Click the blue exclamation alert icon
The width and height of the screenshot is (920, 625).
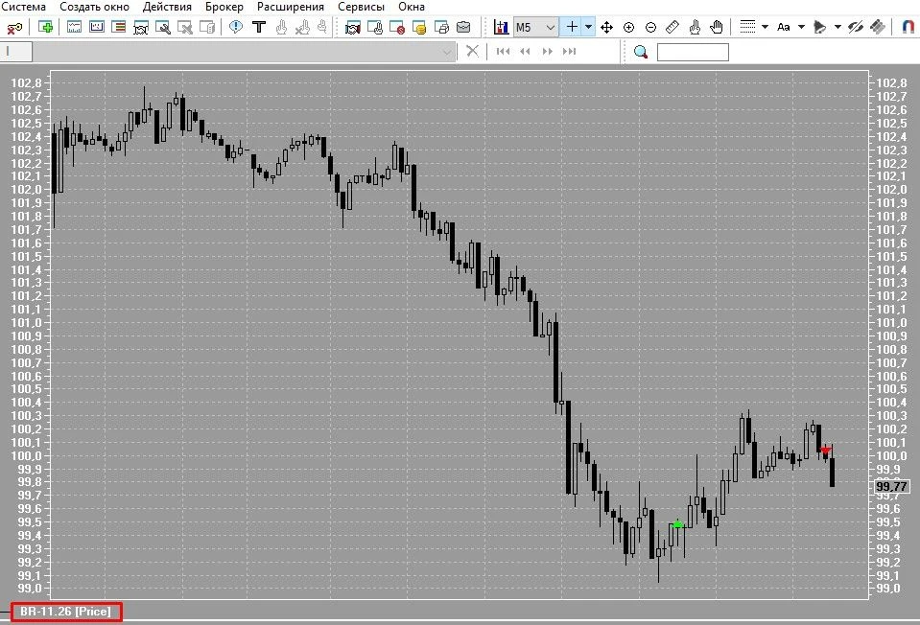click(236, 27)
